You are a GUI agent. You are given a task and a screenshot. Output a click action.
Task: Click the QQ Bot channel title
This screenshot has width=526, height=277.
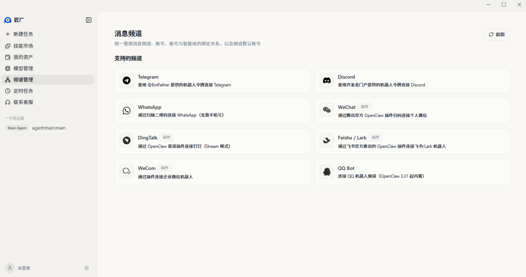[x=346, y=168]
